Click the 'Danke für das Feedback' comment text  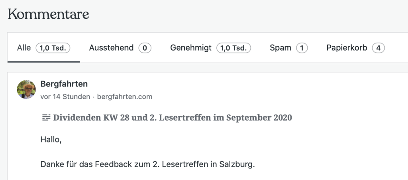pyautogui.click(x=120, y=164)
